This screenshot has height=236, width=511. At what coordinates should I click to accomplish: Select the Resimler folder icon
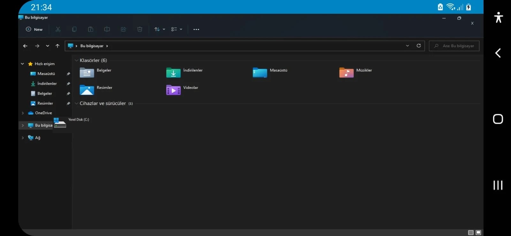(87, 90)
